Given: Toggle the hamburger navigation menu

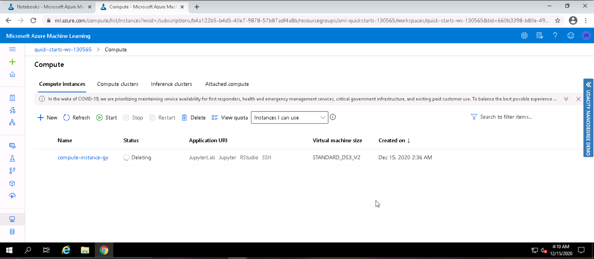Looking at the screenshot, I should pyautogui.click(x=12, y=49).
